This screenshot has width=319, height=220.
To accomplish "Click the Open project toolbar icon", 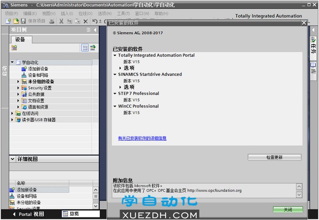I will 16,21.
